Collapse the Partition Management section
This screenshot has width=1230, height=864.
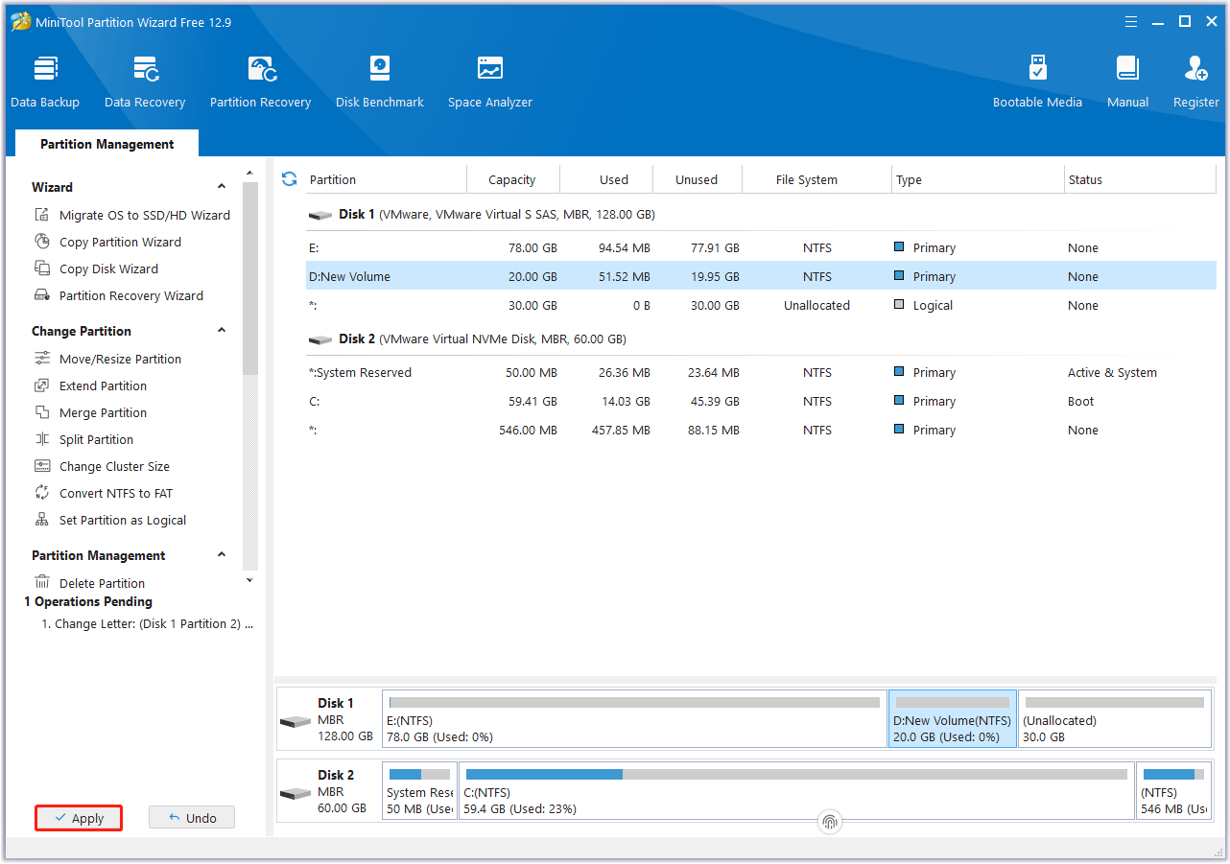[221, 554]
